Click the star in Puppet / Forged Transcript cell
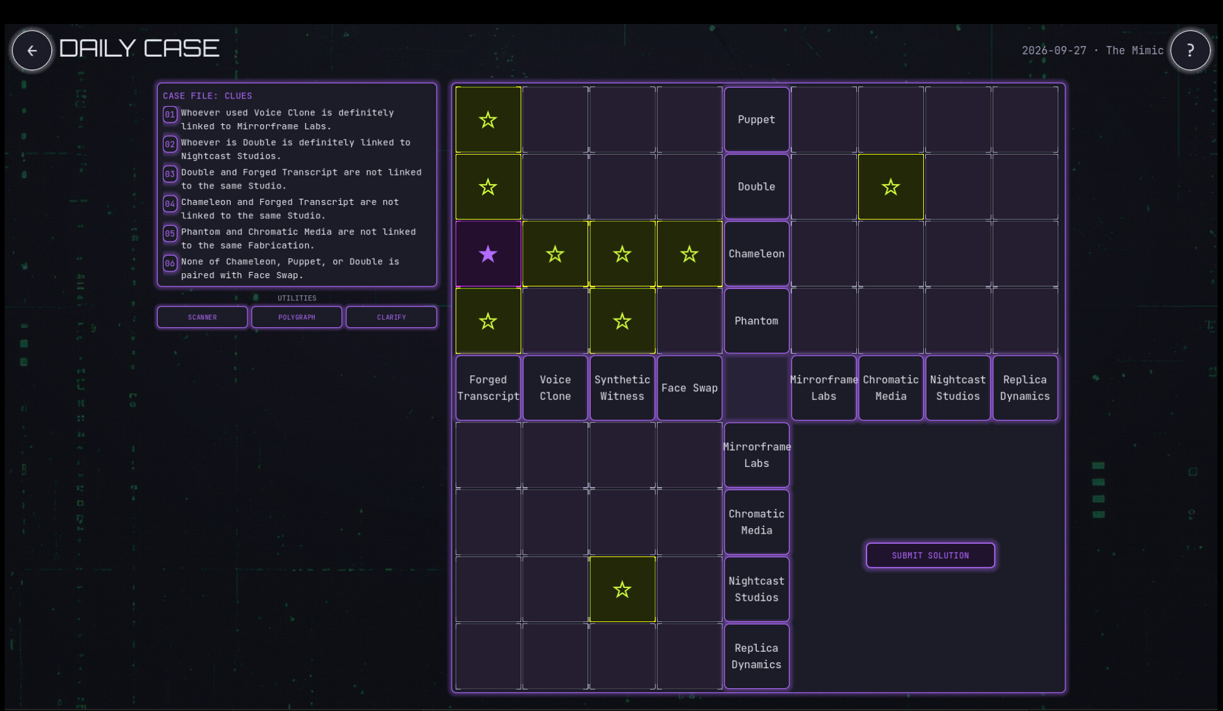This screenshot has width=1223, height=711. click(x=488, y=120)
